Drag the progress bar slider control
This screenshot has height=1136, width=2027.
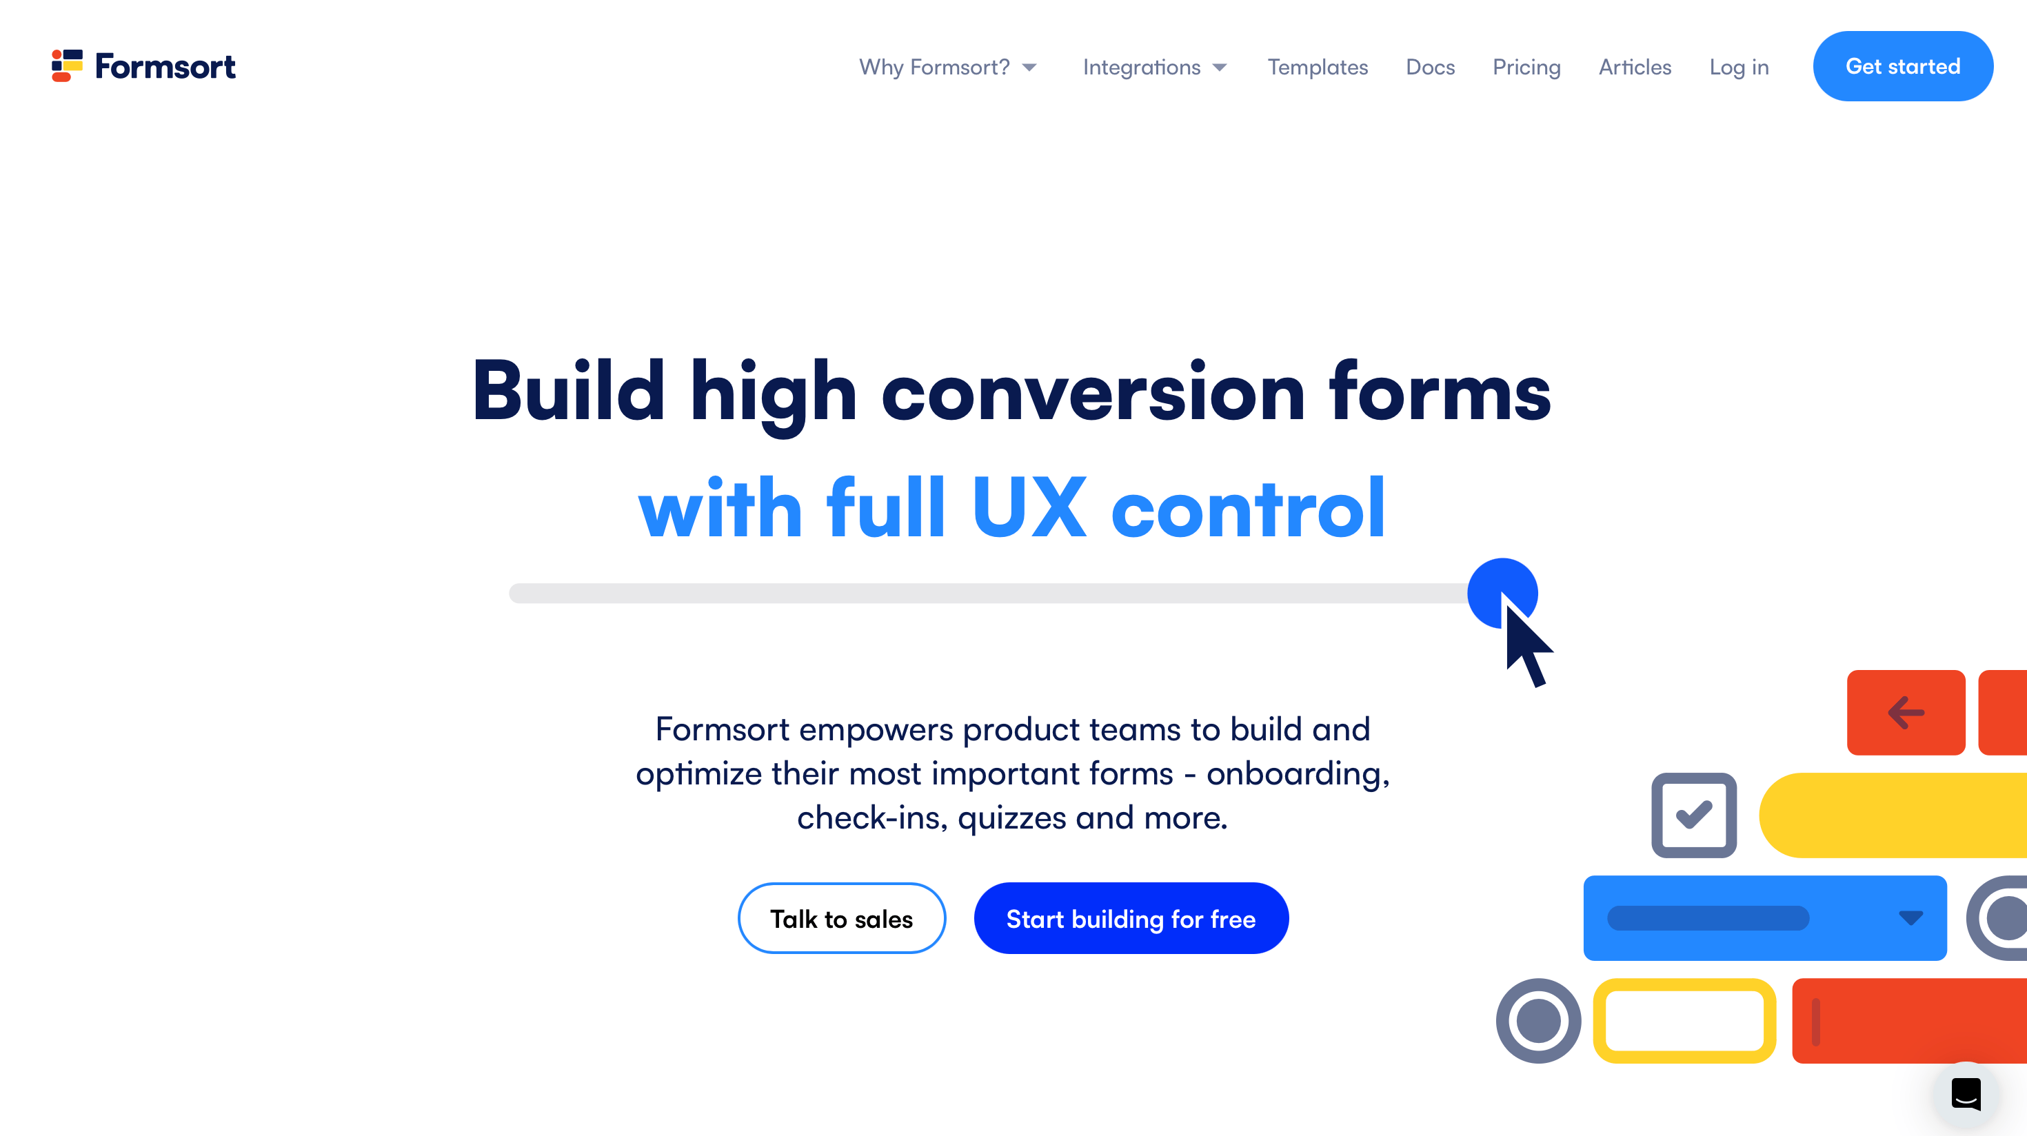tap(1501, 593)
